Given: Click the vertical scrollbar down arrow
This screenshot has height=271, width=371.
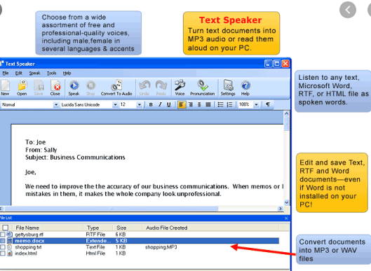Looking at the screenshot, I should coord(286,202).
